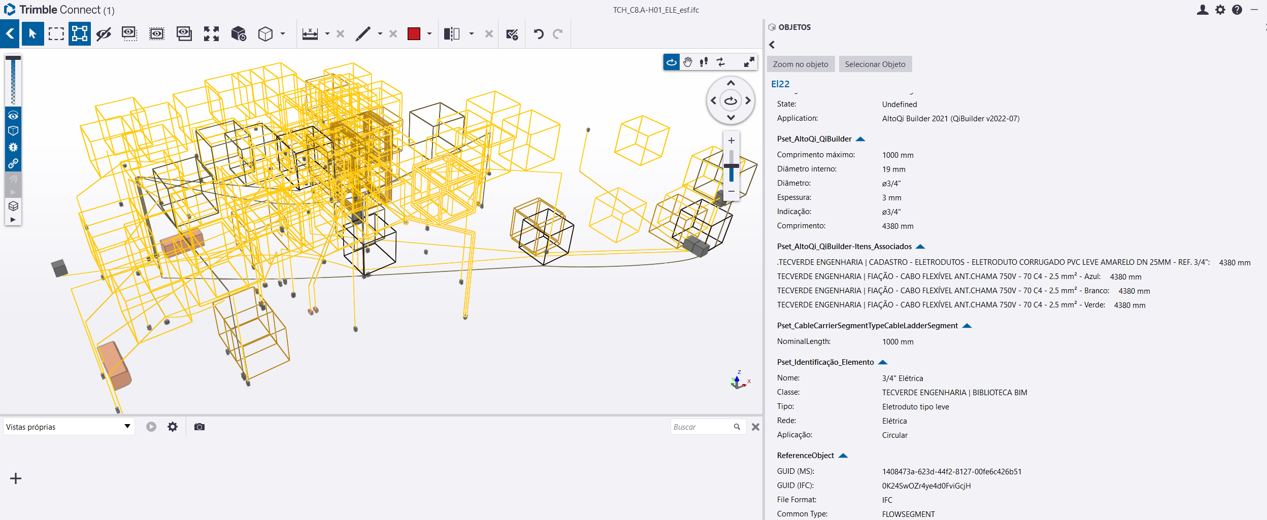Toggle the chain link button in left sidebar
This screenshot has height=520, width=1267.
13,163
